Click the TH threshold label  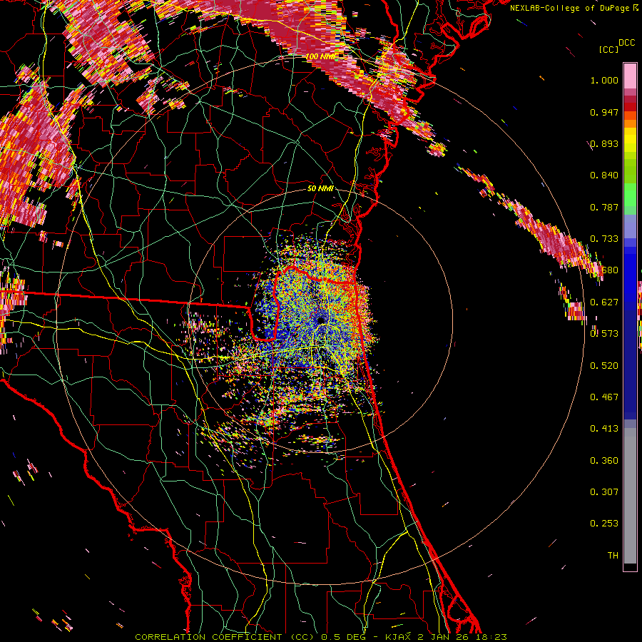[x=613, y=556]
